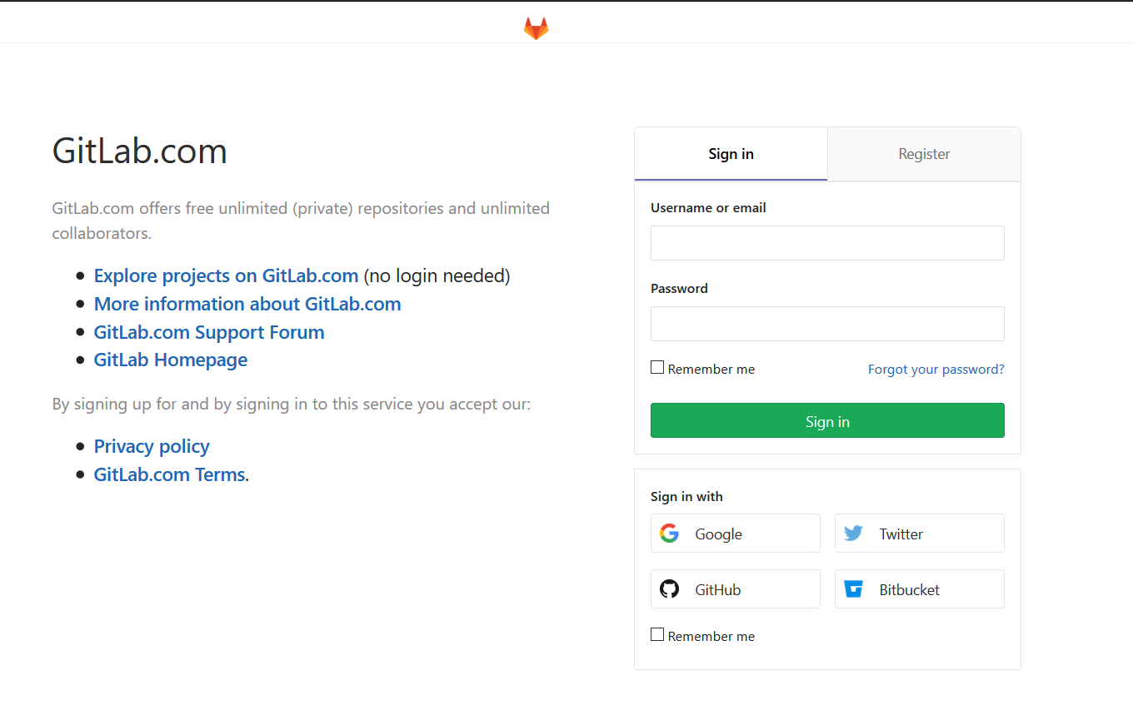Image resolution: width=1133 pixels, height=705 pixels.
Task: Check Remember me below password field
Action: [657, 367]
